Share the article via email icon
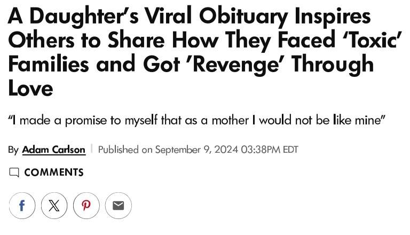This screenshot has height=235, width=410. 118,206
